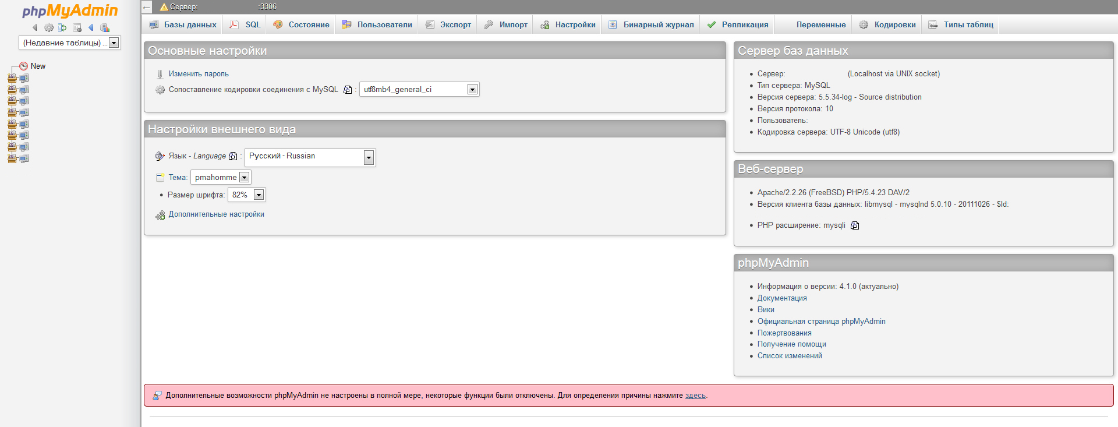Click the notice icon in the pink warning bar

pos(157,396)
